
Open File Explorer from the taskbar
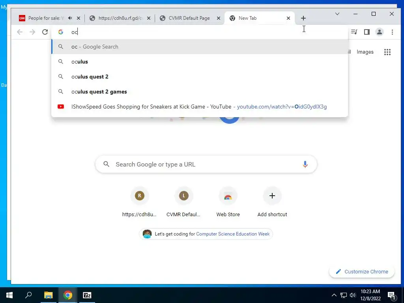click(48, 295)
